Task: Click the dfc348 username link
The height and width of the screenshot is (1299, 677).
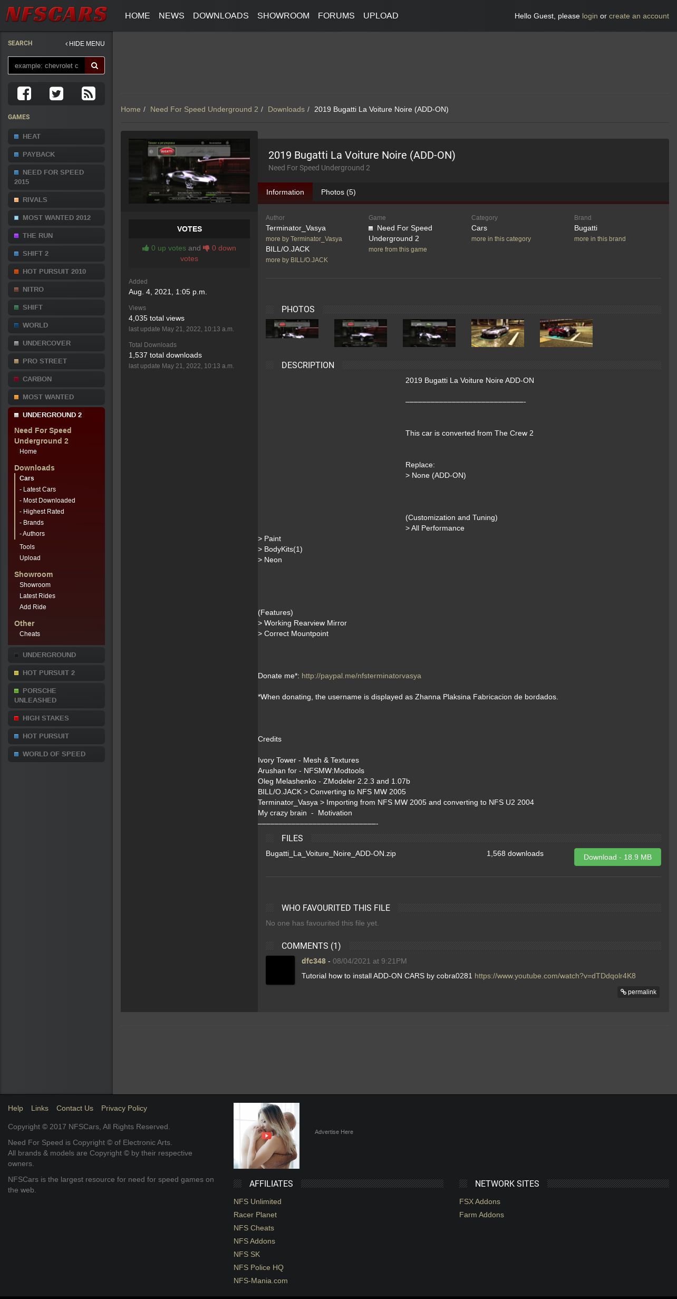Action: [314, 961]
